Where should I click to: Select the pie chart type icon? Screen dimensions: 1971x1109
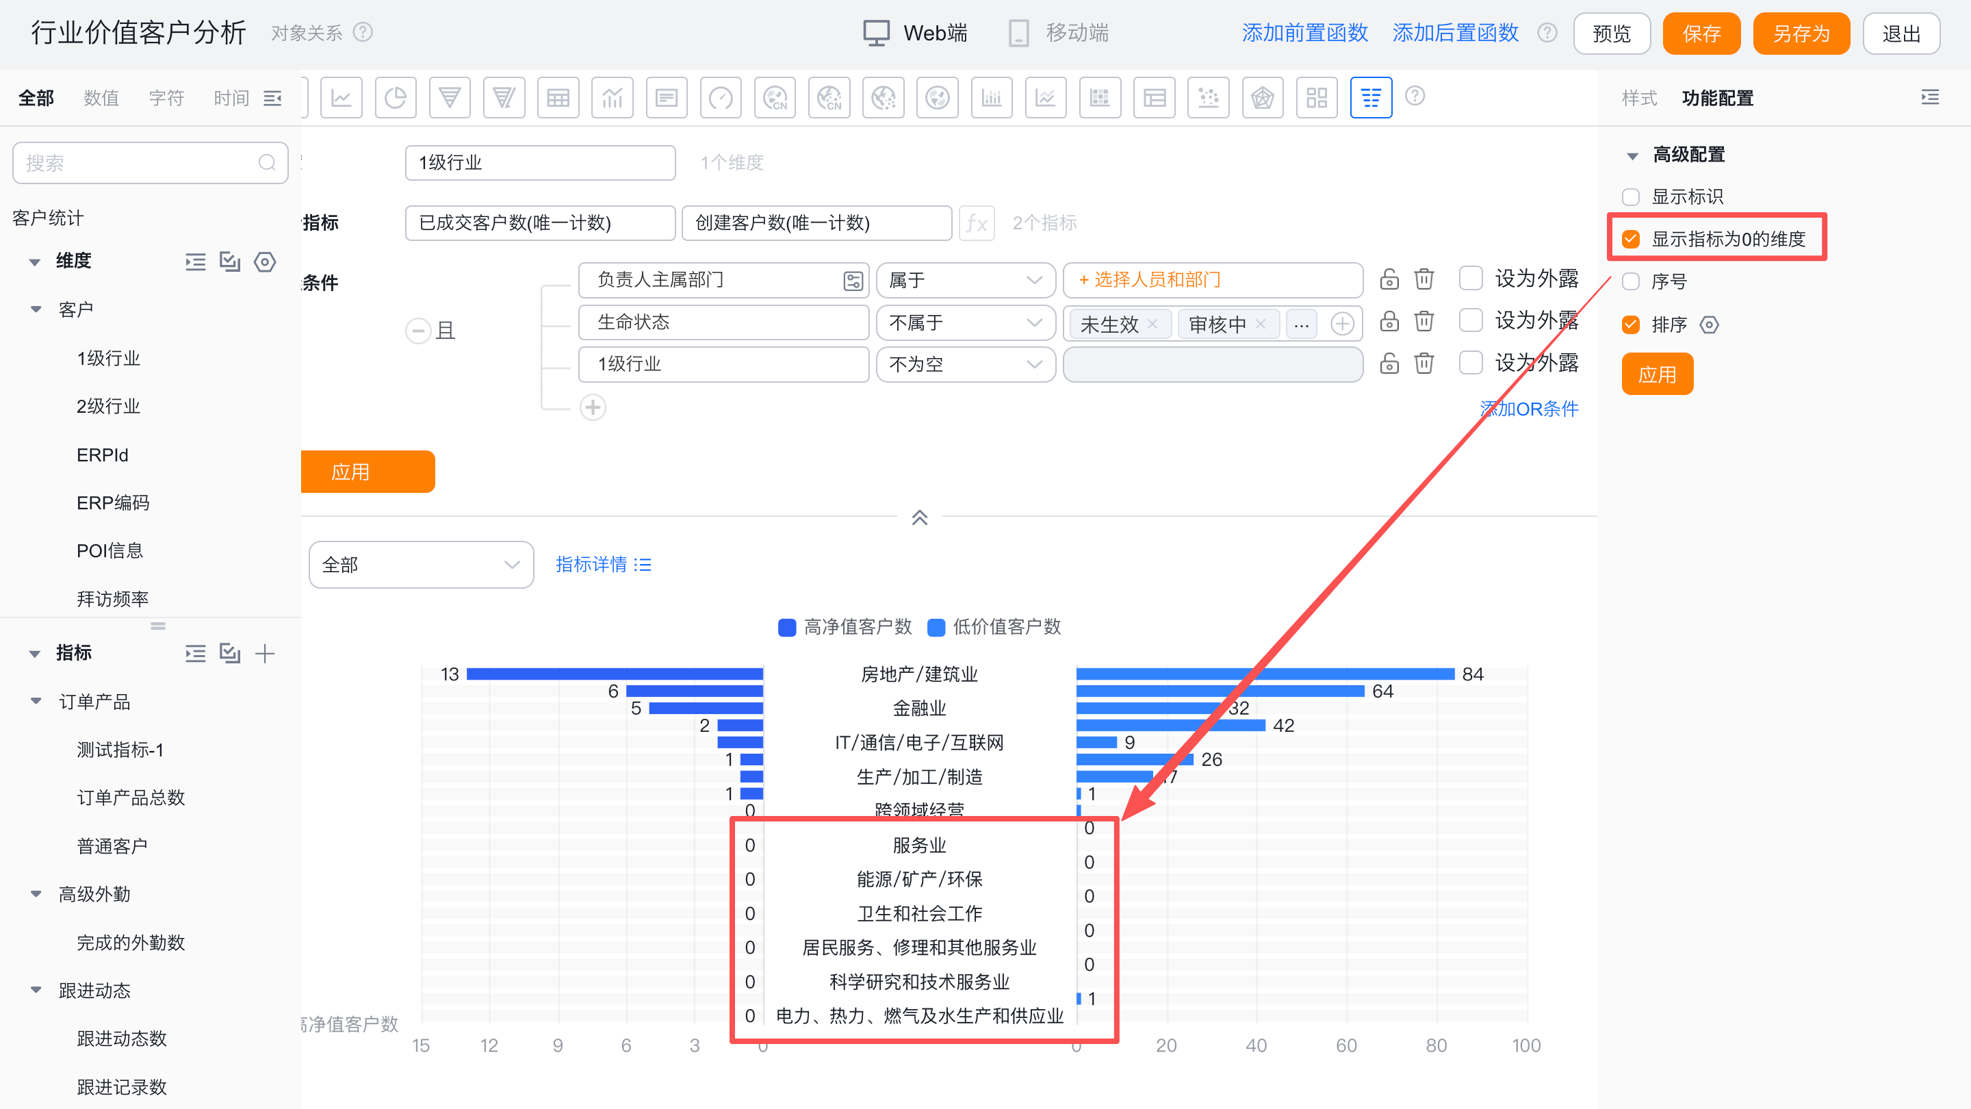click(396, 98)
